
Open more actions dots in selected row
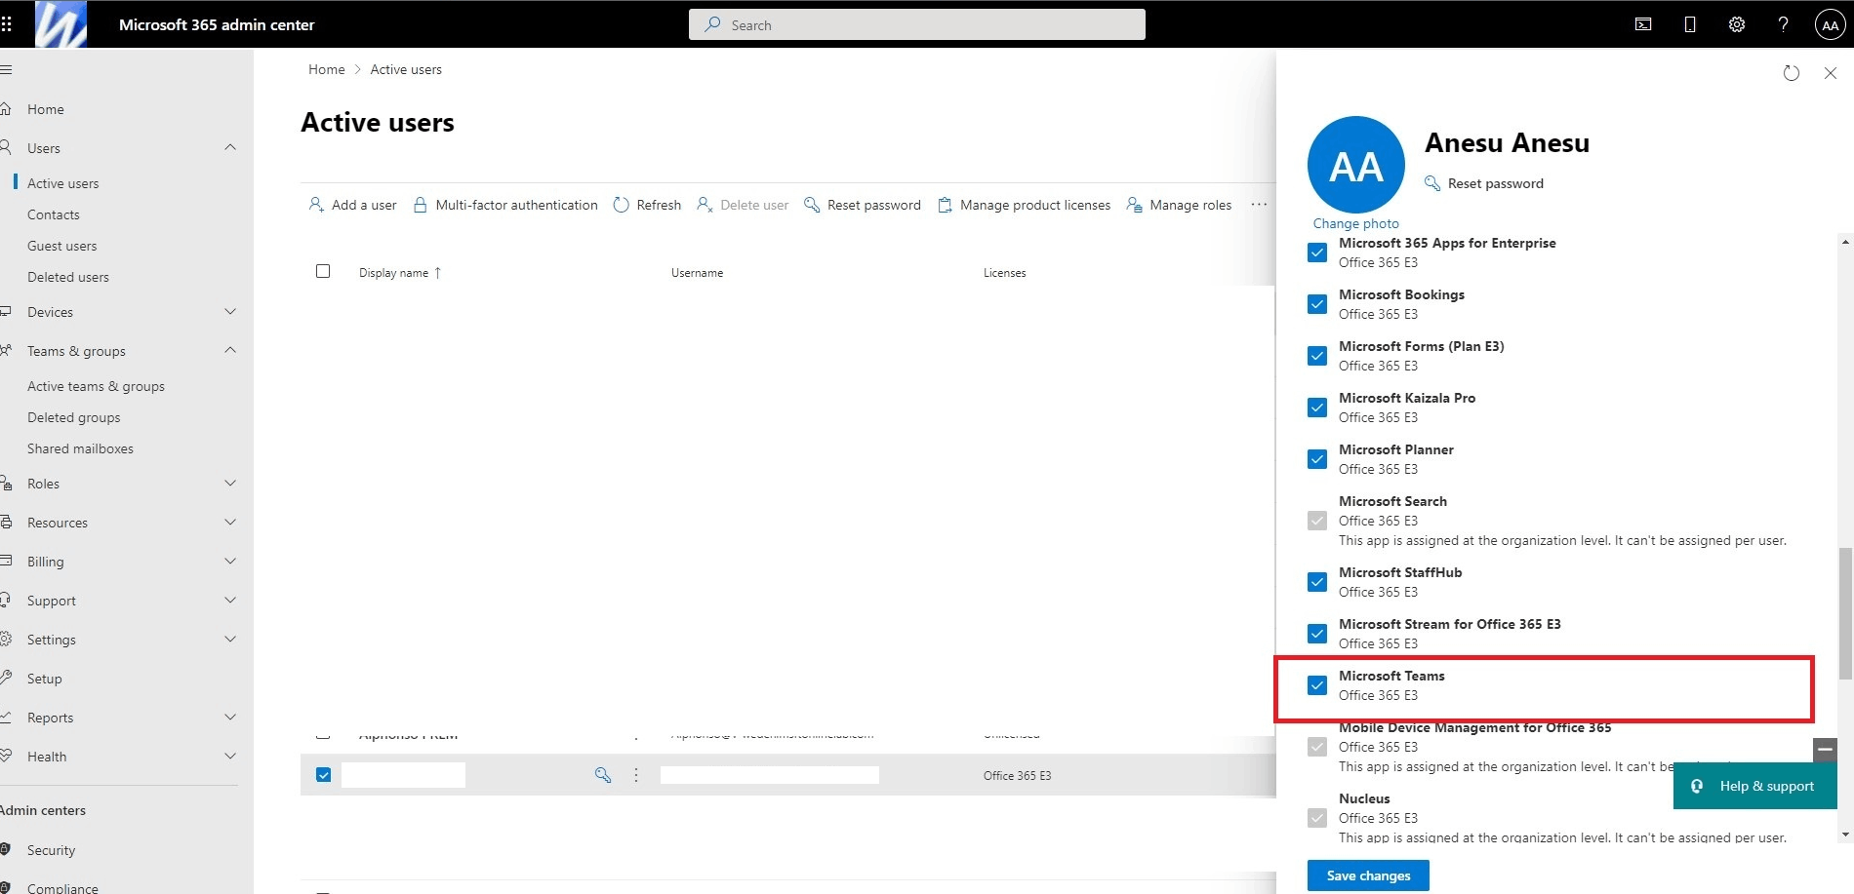(x=636, y=775)
